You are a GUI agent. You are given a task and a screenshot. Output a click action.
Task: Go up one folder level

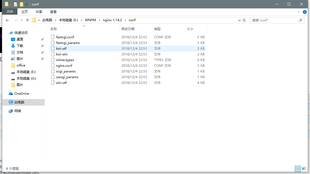(27, 20)
